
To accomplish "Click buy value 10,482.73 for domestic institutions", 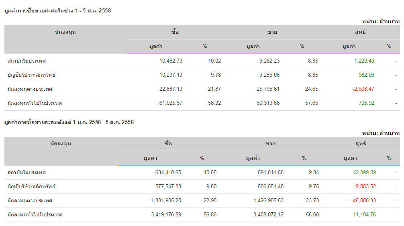I will [171, 61].
